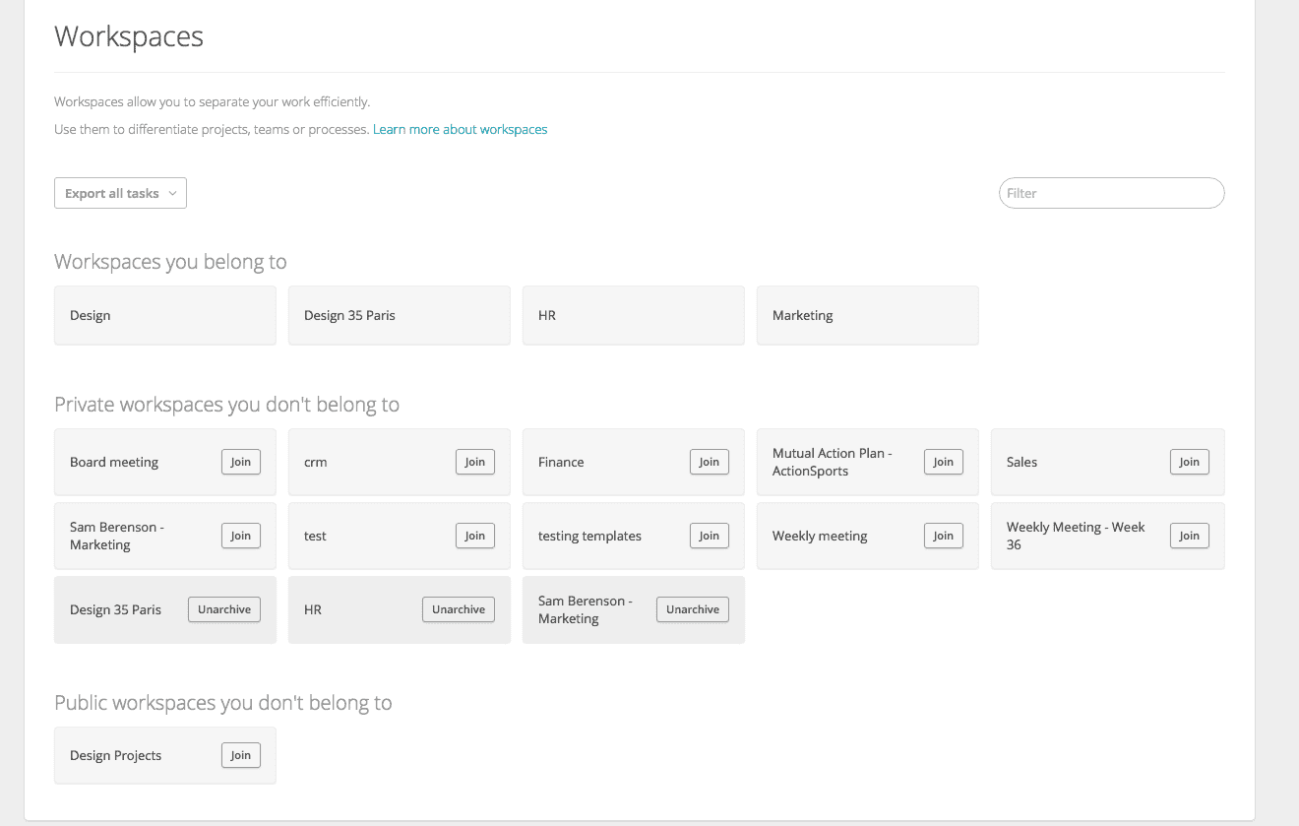Screen dimensions: 1299x826
Task: Join the Sales workspace
Action: point(1189,462)
